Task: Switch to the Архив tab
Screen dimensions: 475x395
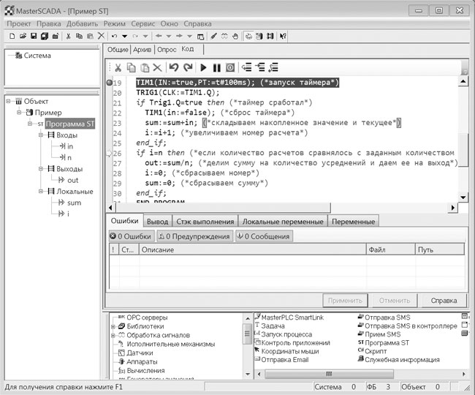Action: [142, 50]
